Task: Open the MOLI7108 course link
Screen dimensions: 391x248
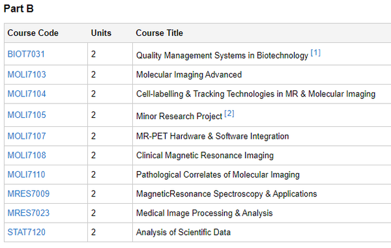Action: (27, 155)
